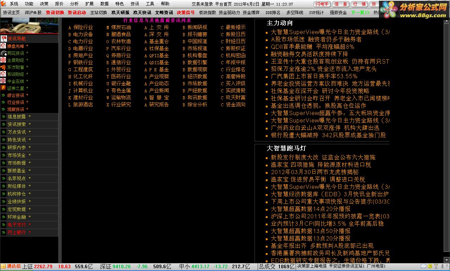
Task: Click the 和讯财经 sidebar icon
Action: pos(3,74)
